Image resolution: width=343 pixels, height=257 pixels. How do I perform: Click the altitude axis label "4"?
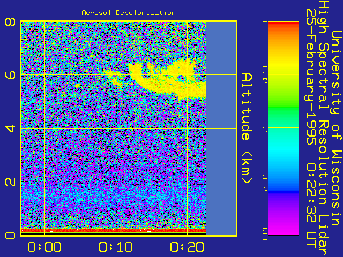(x=11, y=128)
